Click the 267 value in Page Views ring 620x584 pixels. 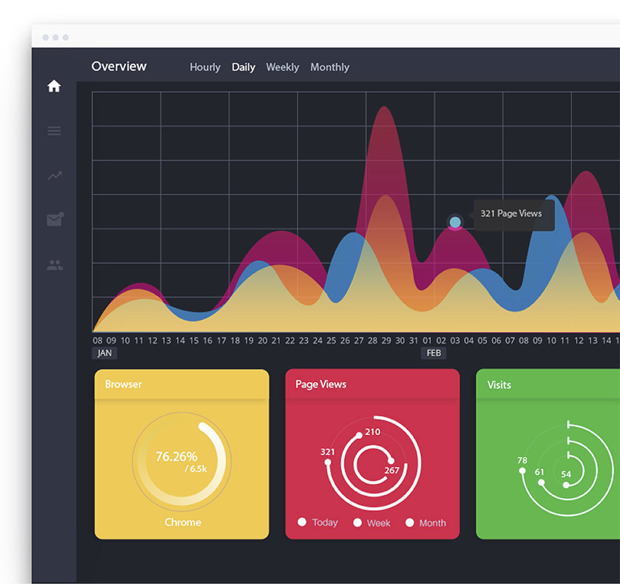pyautogui.click(x=392, y=470)
